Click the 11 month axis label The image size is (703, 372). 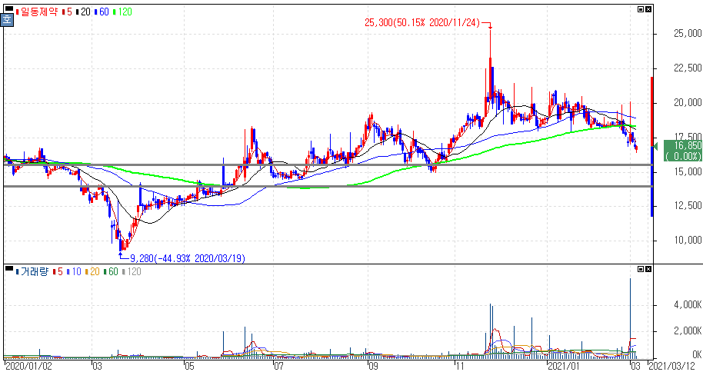(x=460, y=366)
